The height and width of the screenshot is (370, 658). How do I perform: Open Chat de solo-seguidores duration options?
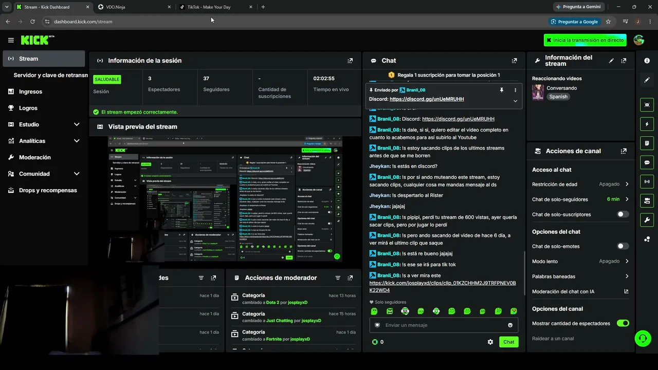click(x=580, y=199)
